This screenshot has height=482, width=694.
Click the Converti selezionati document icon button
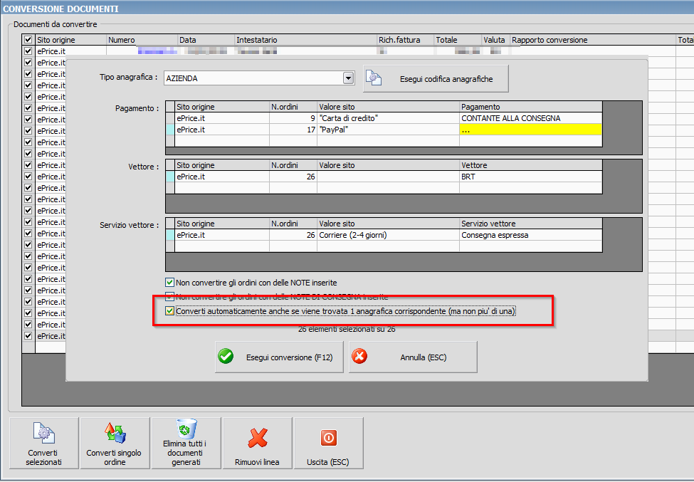tap(44, 433)
